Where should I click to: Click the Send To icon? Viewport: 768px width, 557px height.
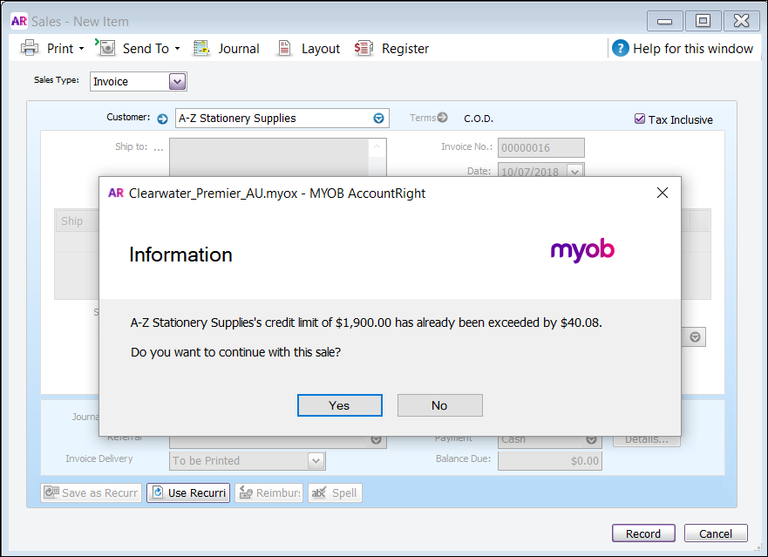pos(106,48)
